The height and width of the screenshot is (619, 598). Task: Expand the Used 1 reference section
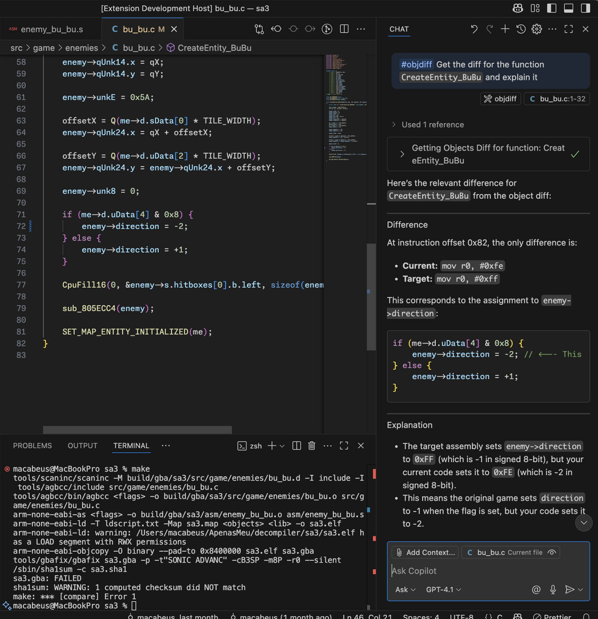tap(428, 124)
